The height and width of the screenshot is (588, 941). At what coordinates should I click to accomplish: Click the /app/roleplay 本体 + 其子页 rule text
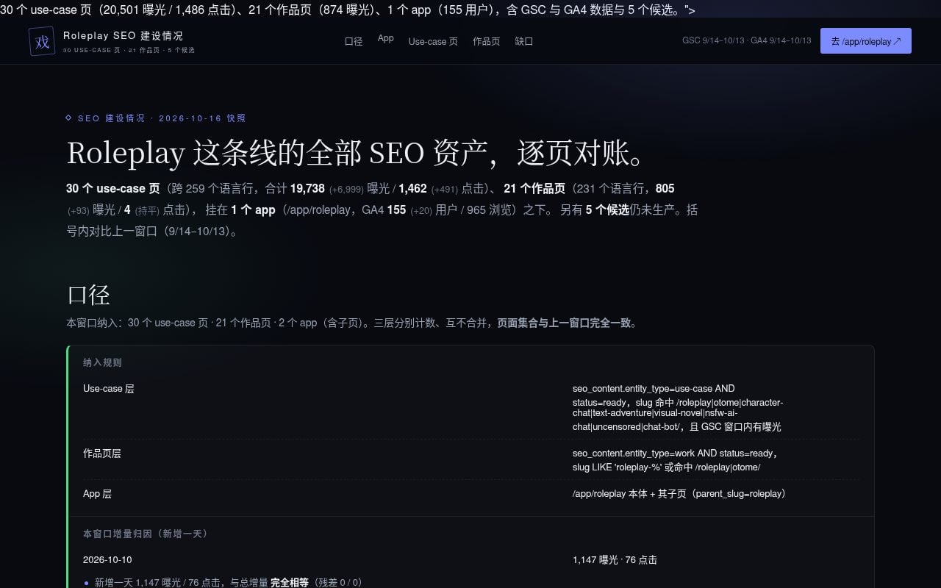[679, 493]
